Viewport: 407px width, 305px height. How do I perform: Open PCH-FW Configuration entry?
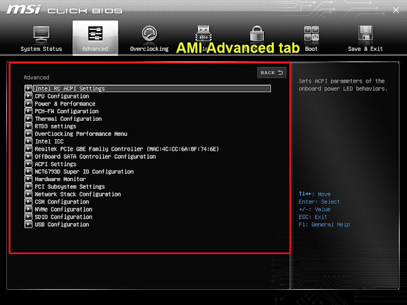pos(67,111)
